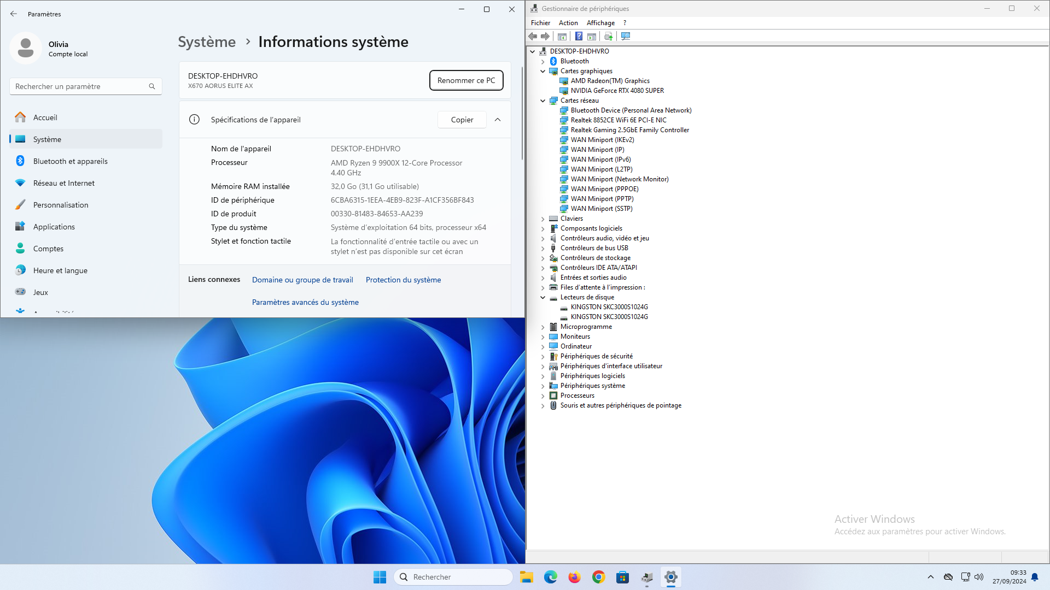
Task: Open the Affichage menu
Action: (x=600, y=23)
